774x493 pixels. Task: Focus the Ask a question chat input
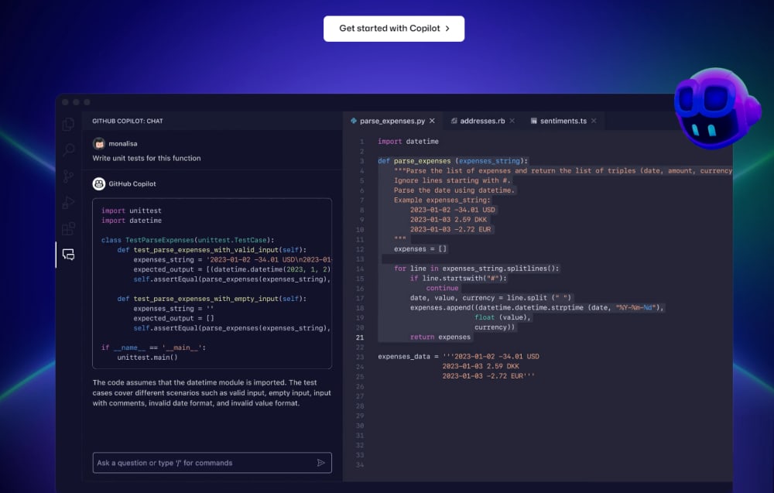212,463
